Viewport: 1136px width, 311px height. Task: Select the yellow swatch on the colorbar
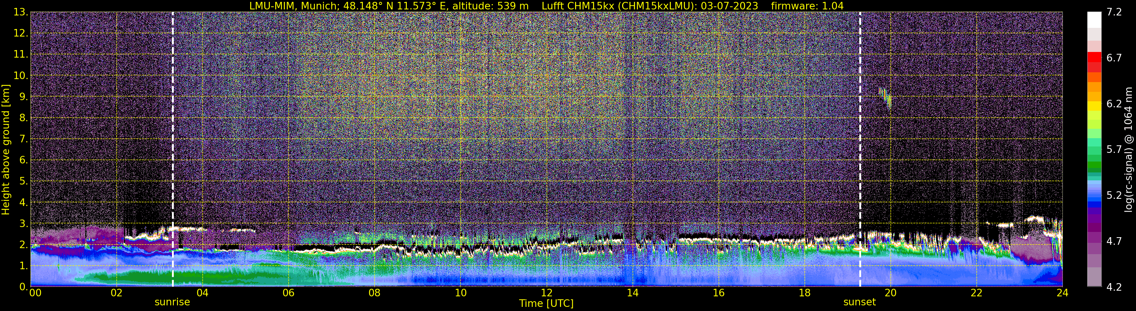[x=1095, y=106]
